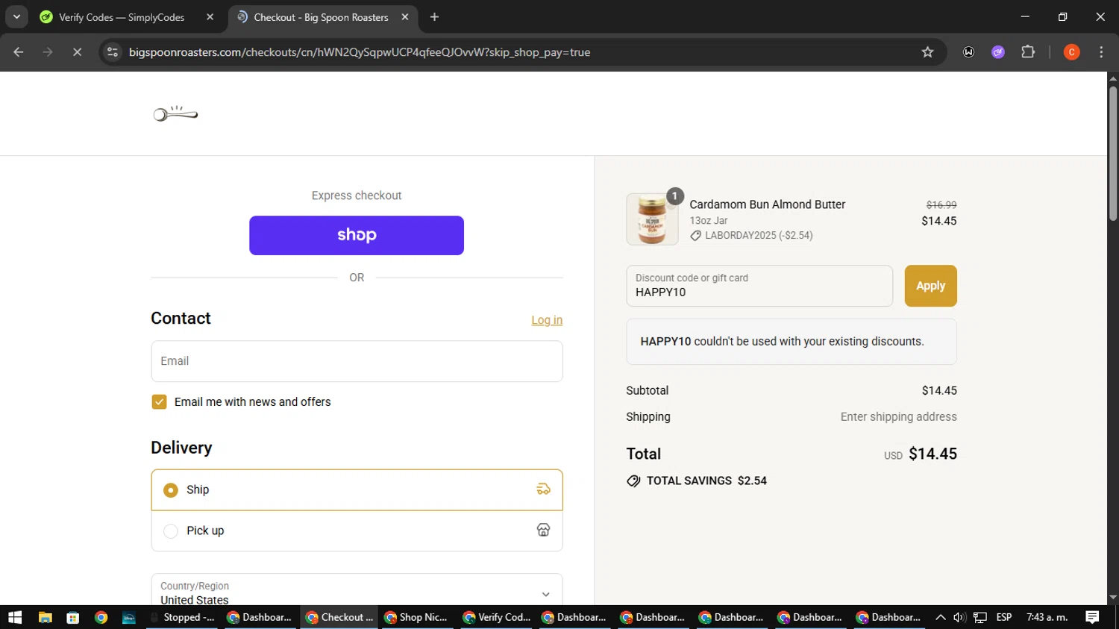The image size is (1119, 629).
Task: Click the browser address bar URL
Action: pyautogui.click(x=360, y=52)
